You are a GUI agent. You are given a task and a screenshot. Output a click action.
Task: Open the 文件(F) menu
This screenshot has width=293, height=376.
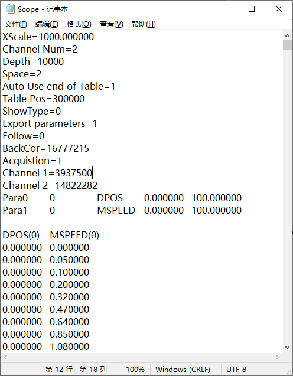click(16, 24)
